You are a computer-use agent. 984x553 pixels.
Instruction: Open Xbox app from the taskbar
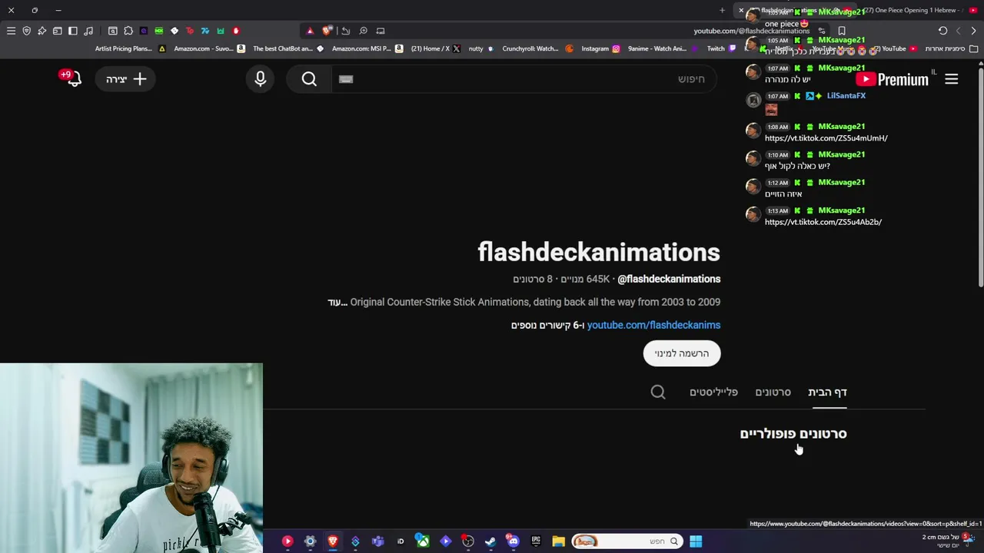click(x=423, y=541)
